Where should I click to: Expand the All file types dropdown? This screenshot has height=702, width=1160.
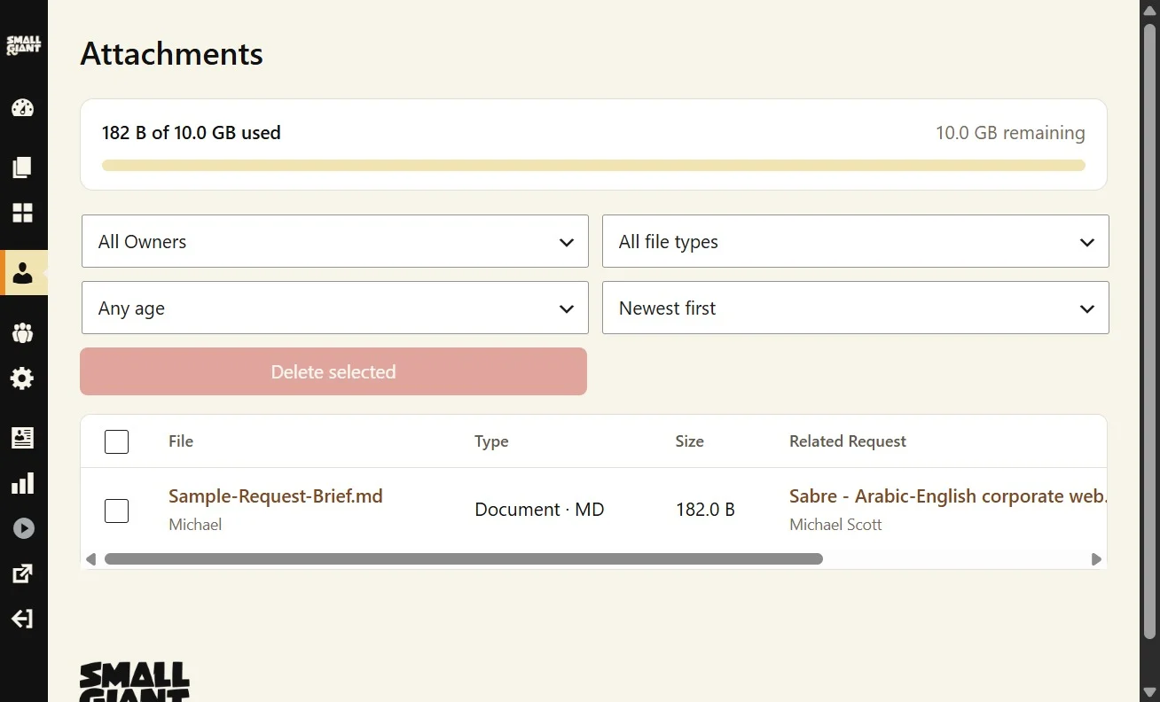point(856,241)
